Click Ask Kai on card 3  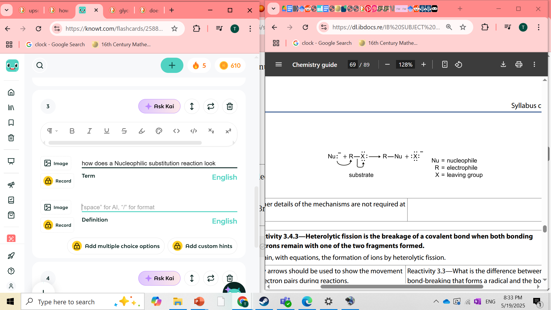159,106
